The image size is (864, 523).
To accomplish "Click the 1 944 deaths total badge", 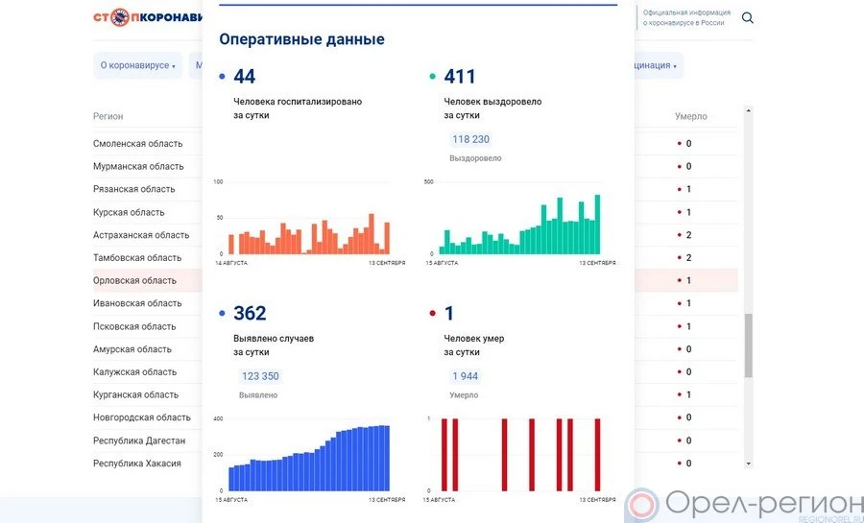I will click(x=465, y=376).
